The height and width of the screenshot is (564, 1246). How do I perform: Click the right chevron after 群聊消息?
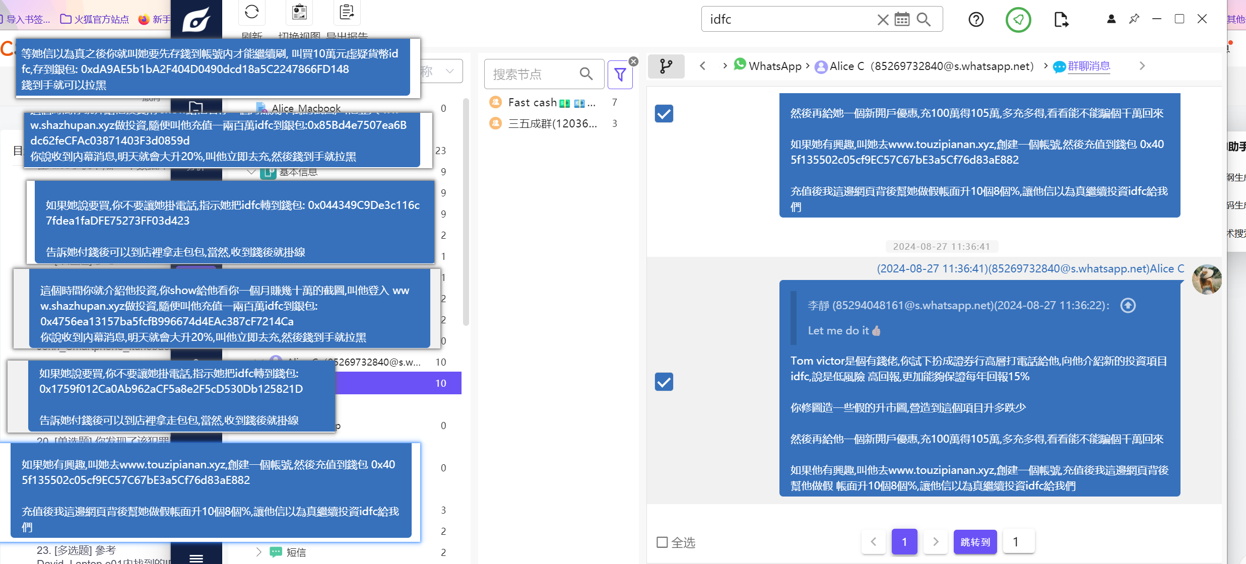coord(1142,66)
